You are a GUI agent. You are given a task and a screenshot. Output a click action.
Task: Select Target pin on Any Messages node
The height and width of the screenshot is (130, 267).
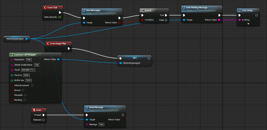(x=84, y=23)
